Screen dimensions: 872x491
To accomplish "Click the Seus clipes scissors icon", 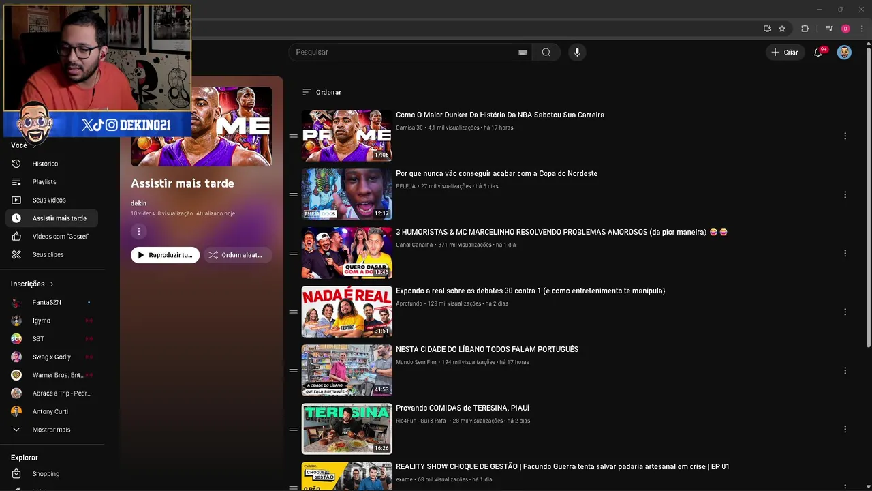I will [16, 254].
